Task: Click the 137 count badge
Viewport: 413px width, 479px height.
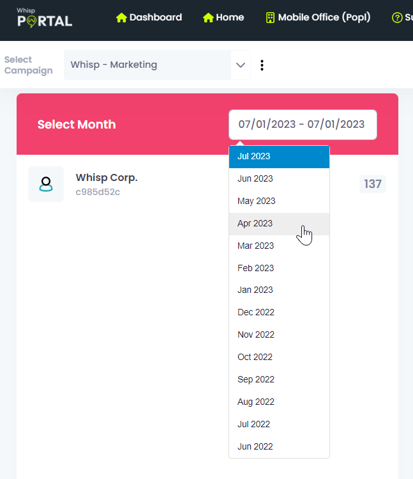Action: (x=373, y=184)
